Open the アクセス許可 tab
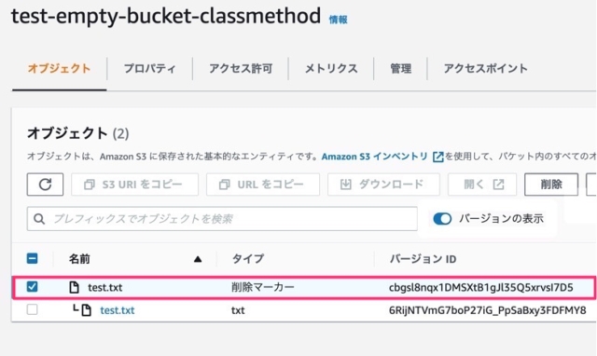 241,69
